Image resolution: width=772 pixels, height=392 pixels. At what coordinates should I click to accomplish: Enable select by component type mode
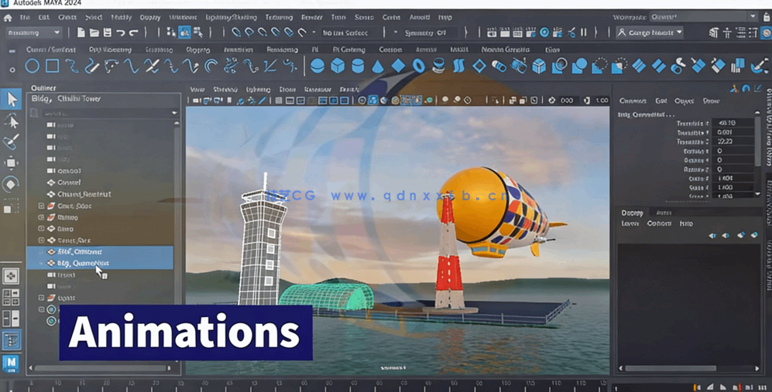[198, 32]
